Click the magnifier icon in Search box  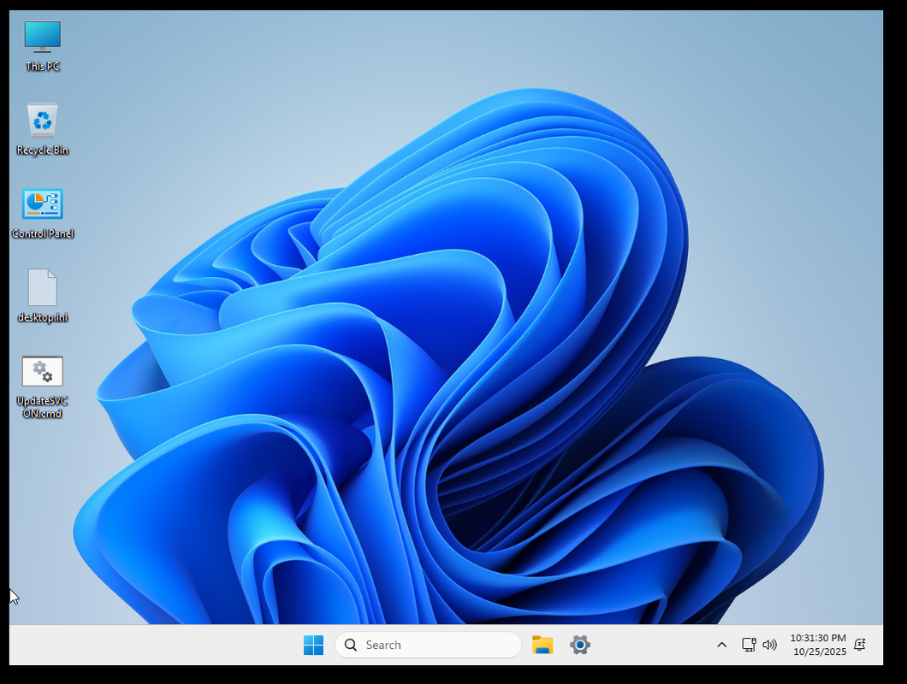(x=351, y=645)
